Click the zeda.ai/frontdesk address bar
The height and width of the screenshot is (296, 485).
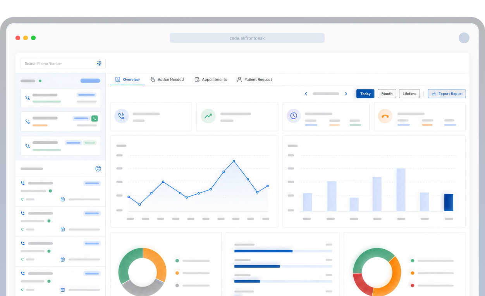pyautogui.click(x=247, y=38)
